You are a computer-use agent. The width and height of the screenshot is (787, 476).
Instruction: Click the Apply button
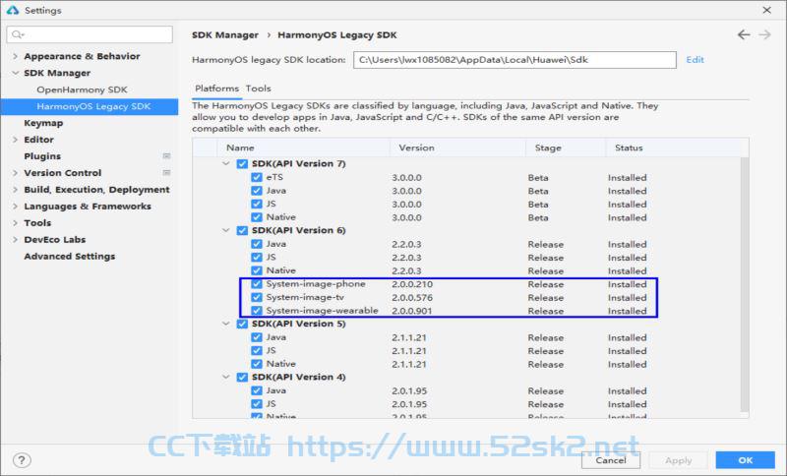pos(679,460)
